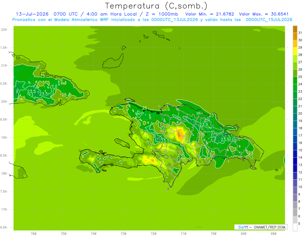The image size is (307, 237).
Task: Click the "20" colorbar label
Action: (300, 114)
